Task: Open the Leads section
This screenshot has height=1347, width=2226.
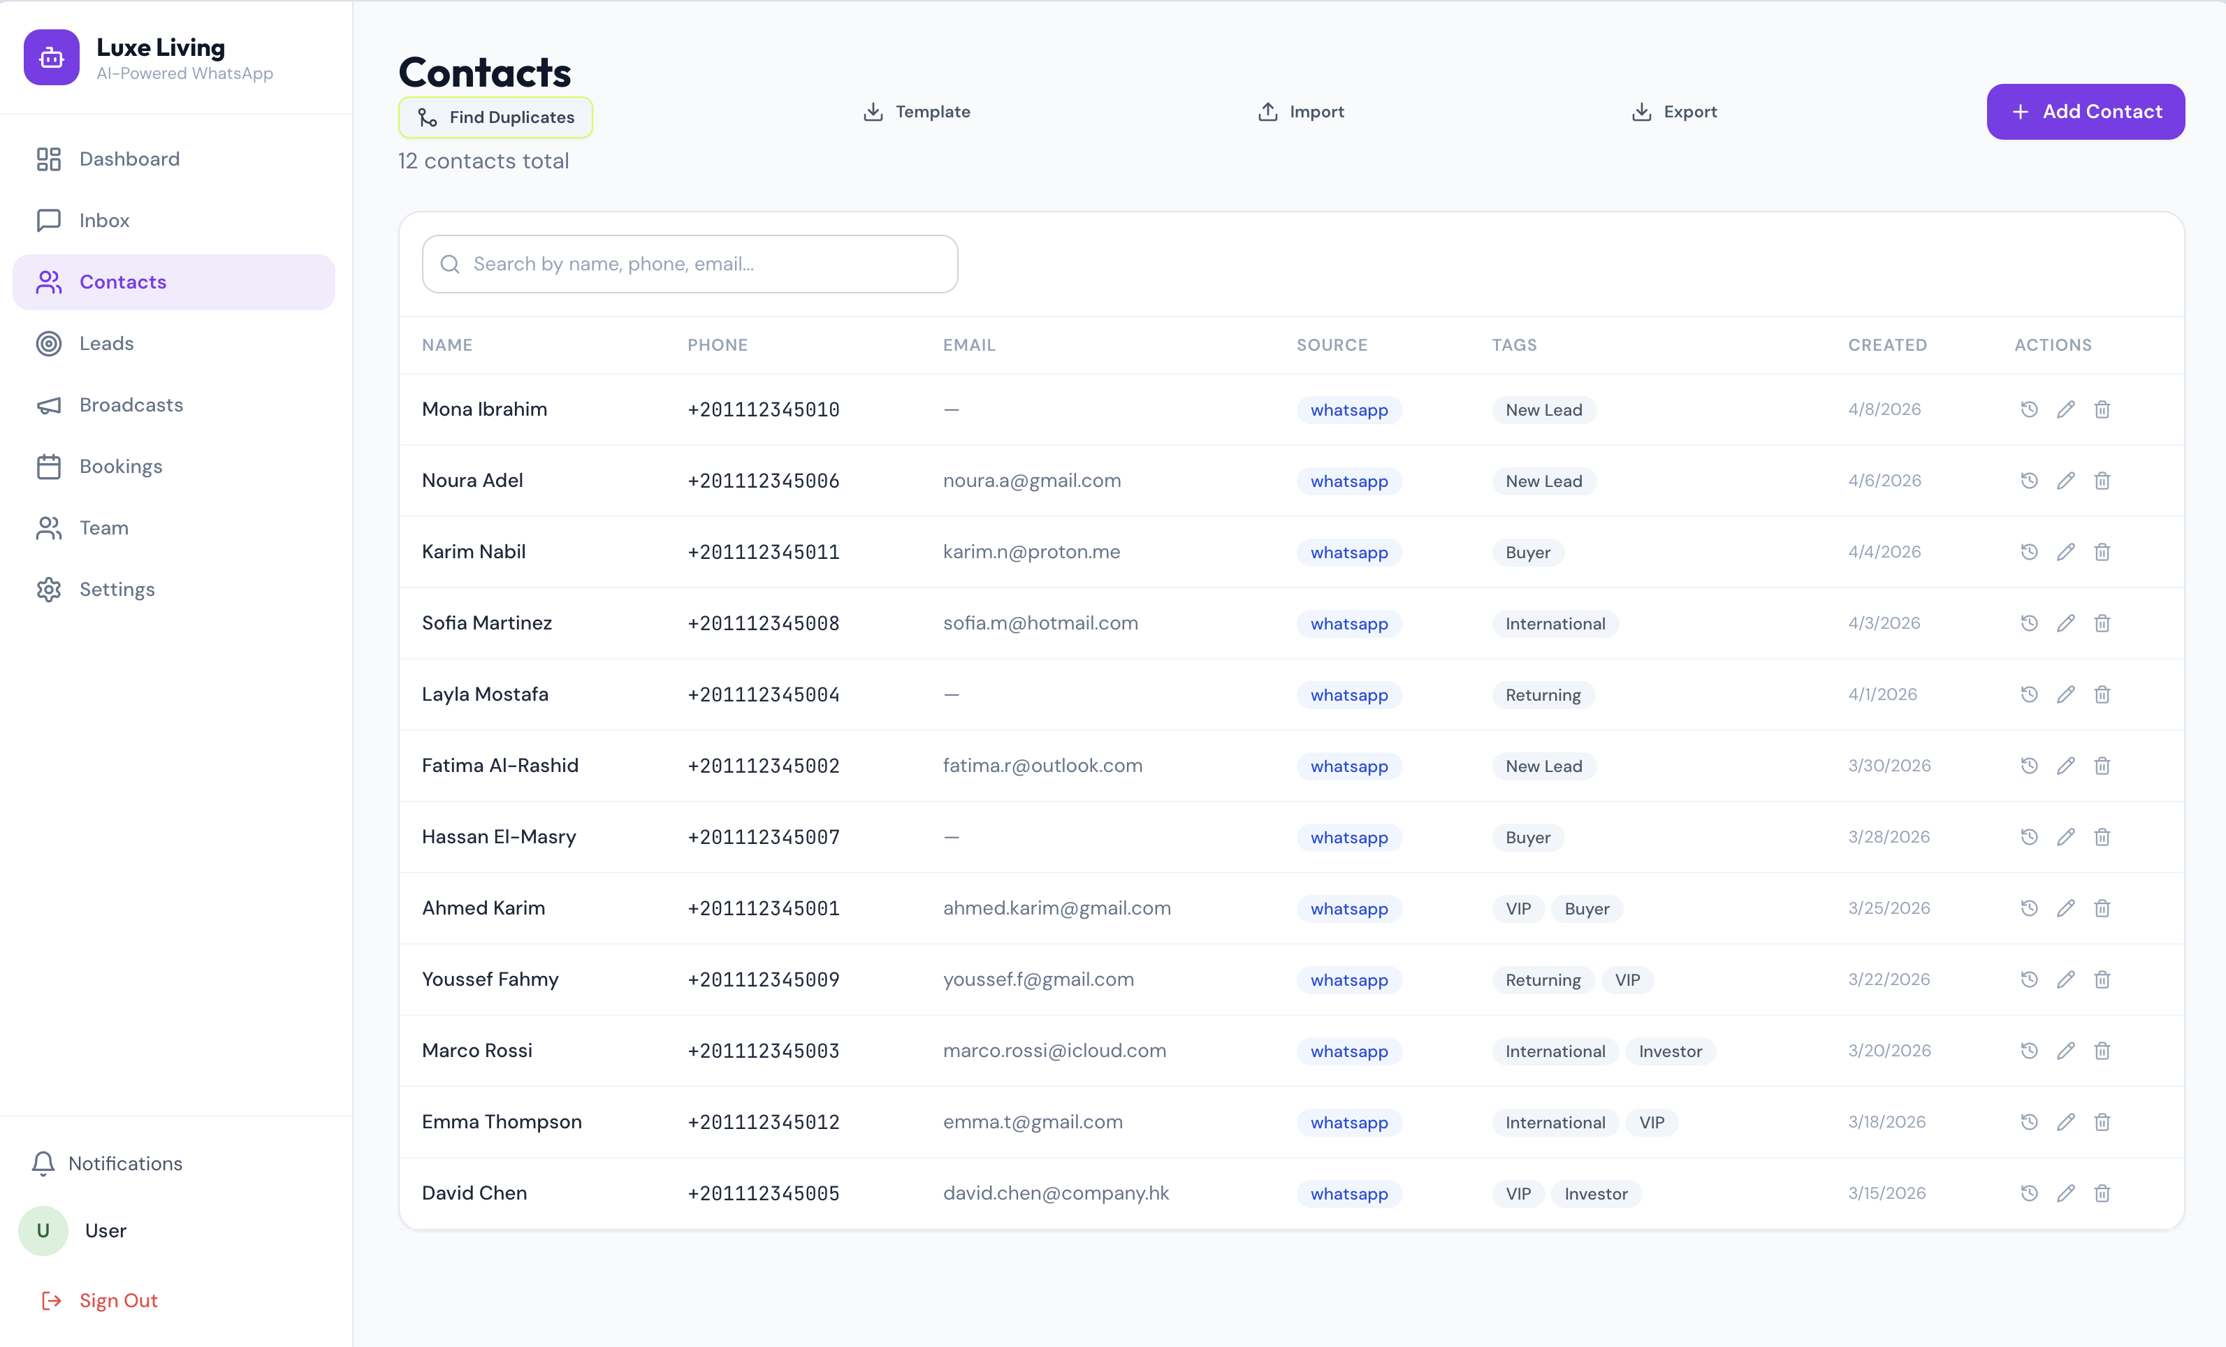Action: pyautogui.click(x=108, y=343)
